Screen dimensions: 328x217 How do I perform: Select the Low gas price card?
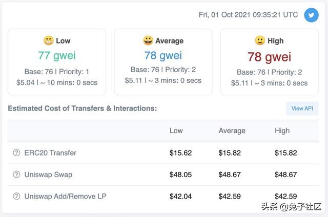(57, 61)
